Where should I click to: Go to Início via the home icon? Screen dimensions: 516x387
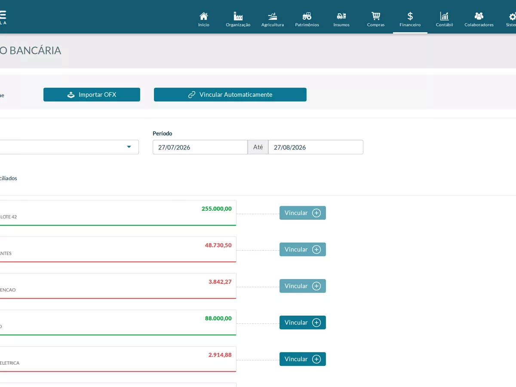(x=204, y=16)
